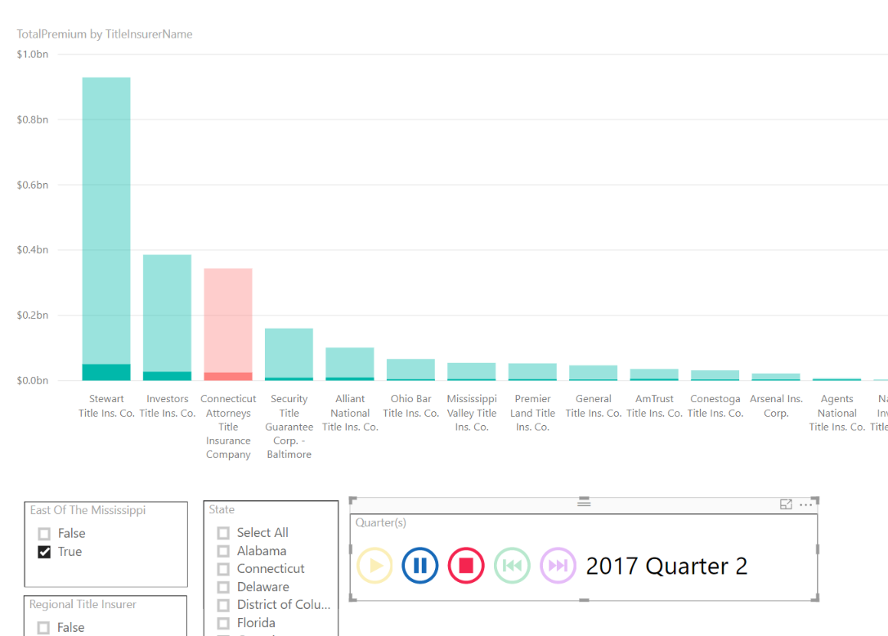The image size is (888, 636).
Task: Open Focus mode icon on Quarter(s) visual
Action: point(786,504)
